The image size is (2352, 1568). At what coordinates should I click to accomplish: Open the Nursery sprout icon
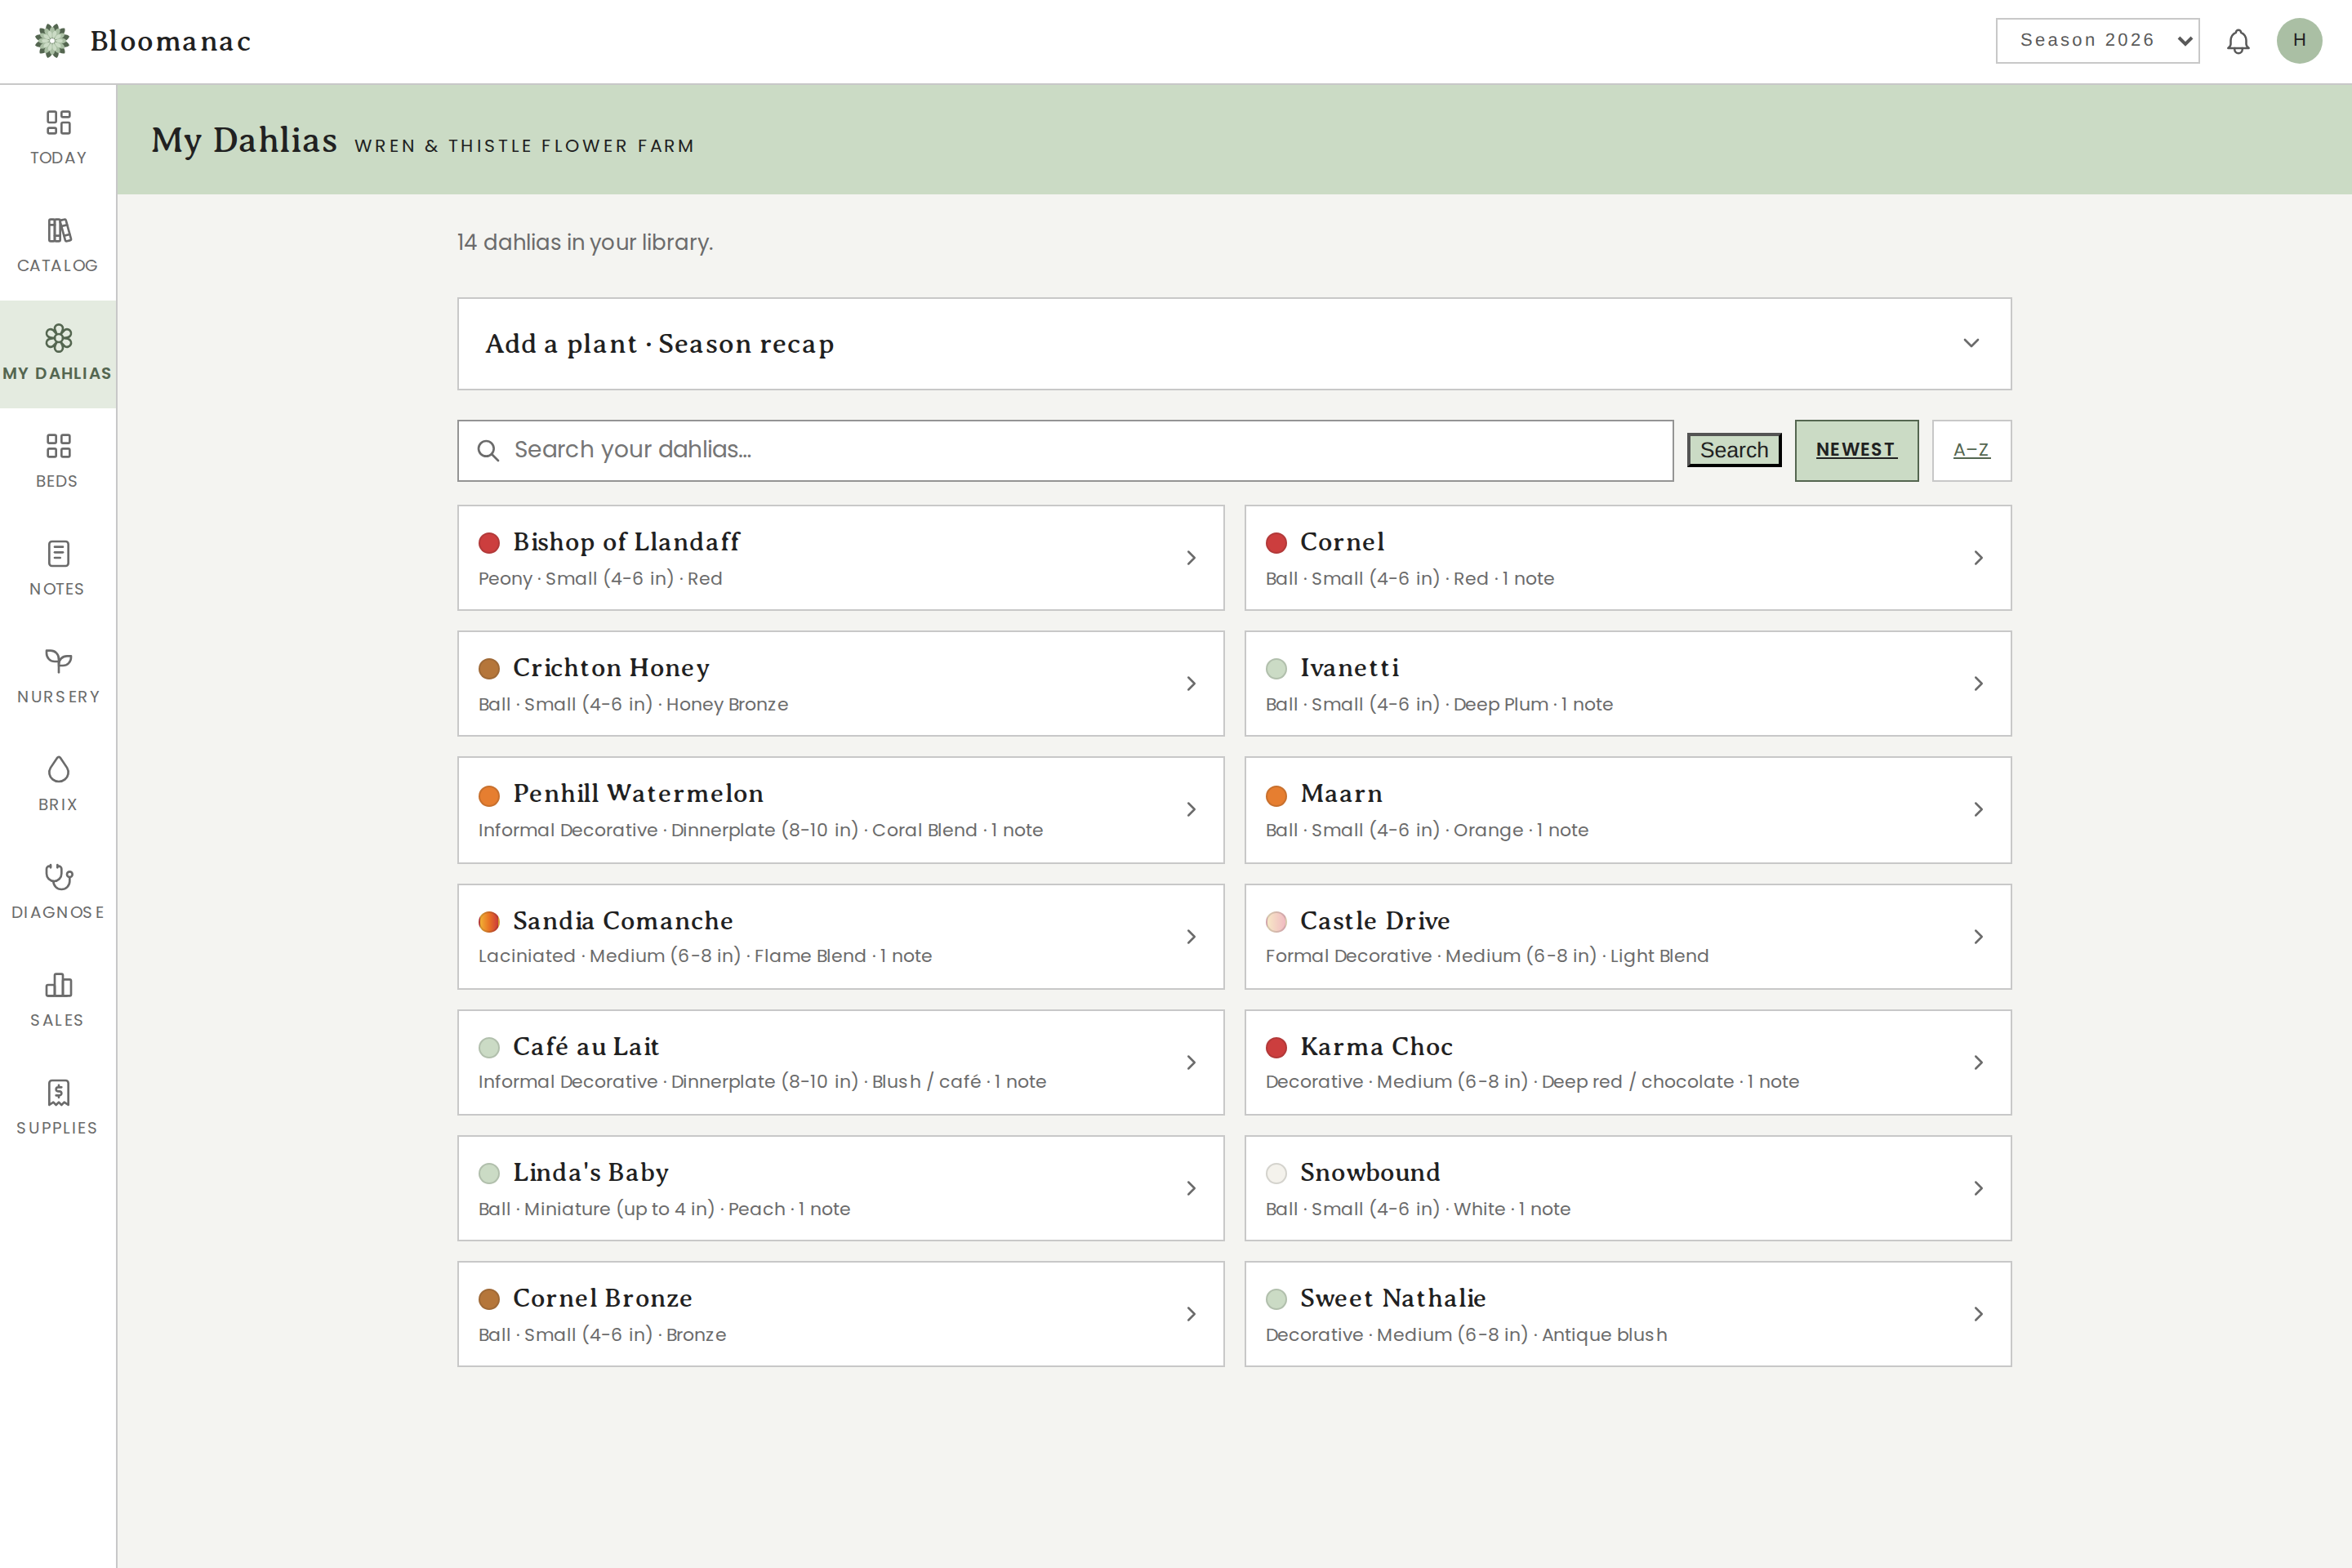(58, 661)
